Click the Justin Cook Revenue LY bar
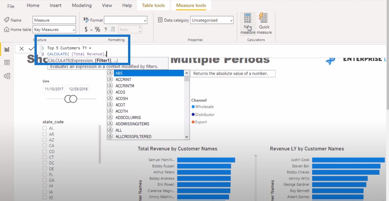The width and height of the screenshot is (389, 201). pyautogui.click(x=348, y=160)
